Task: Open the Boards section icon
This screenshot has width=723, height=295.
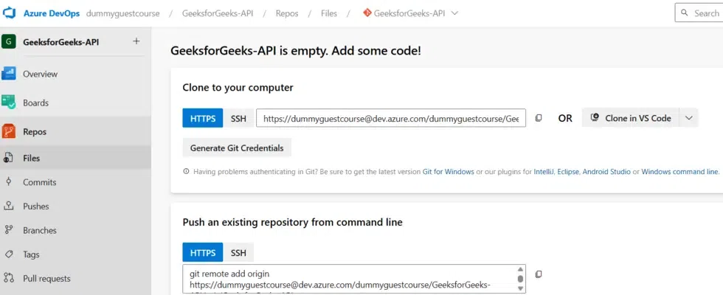Action: [x=9, y=103]
